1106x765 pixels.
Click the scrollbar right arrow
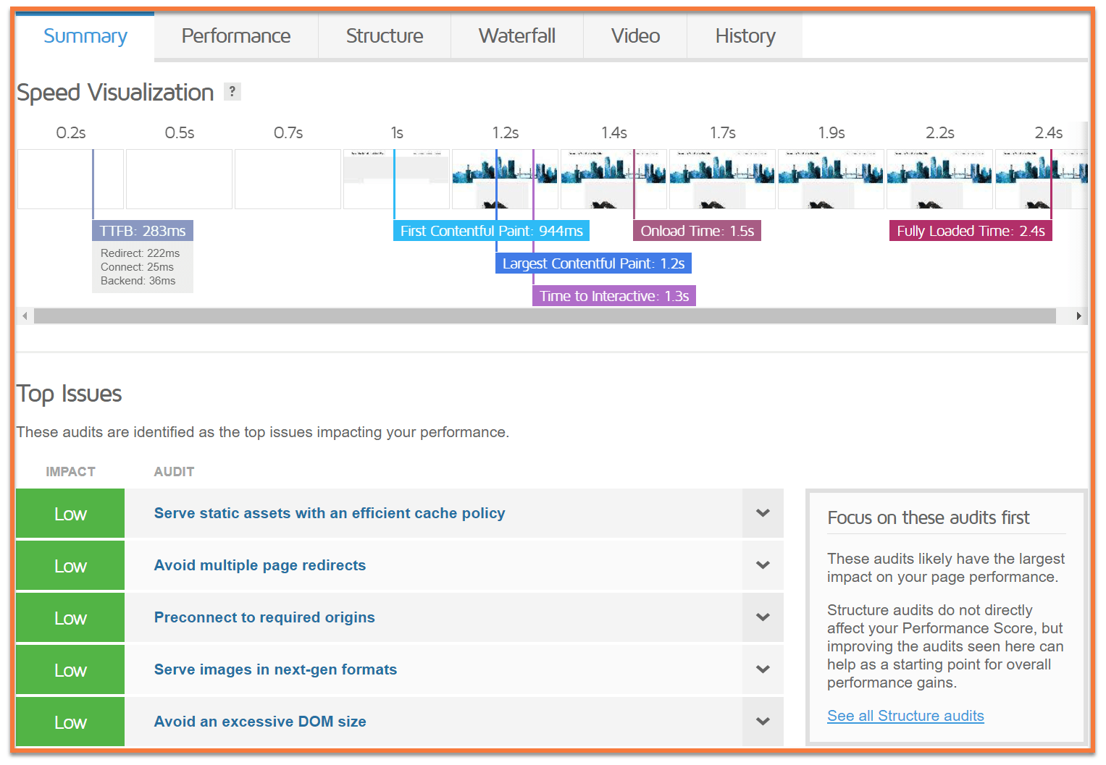1078,316
